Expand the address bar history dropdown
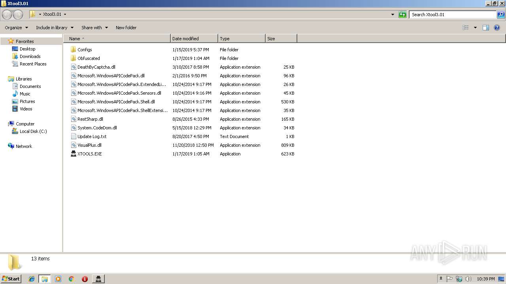This screenshot has width=506, height=284. pos(393,15)
